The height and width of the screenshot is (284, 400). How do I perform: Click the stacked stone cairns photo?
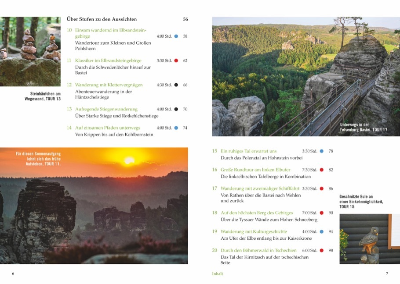[x=30, y=51]
